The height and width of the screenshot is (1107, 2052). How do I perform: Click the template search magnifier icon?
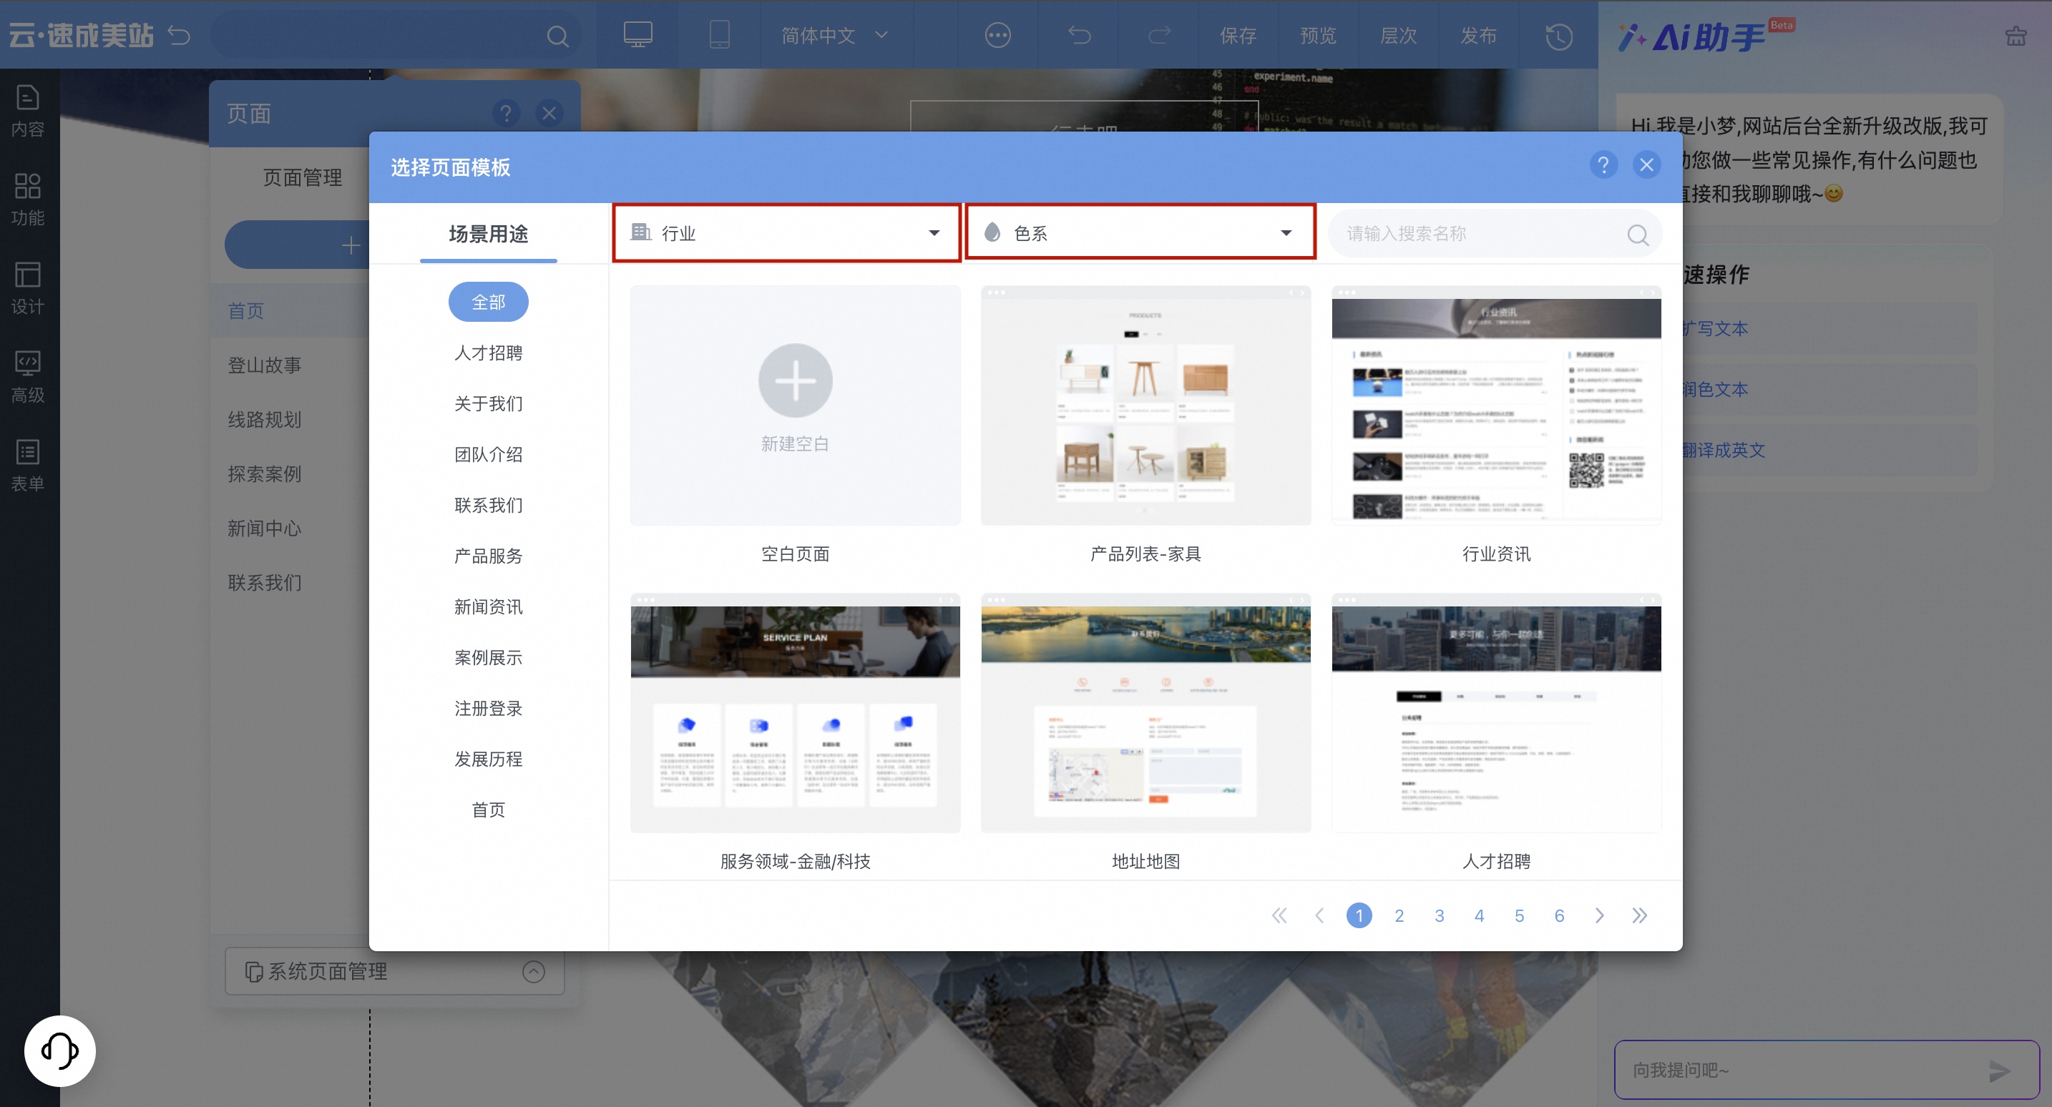(x=1638, y=234)
